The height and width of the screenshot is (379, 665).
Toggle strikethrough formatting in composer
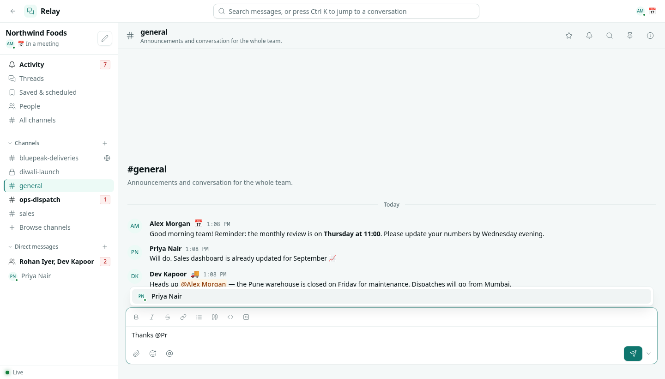(x=168, y=317)
